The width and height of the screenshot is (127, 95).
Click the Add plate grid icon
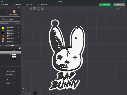click(x=34, y=9)
